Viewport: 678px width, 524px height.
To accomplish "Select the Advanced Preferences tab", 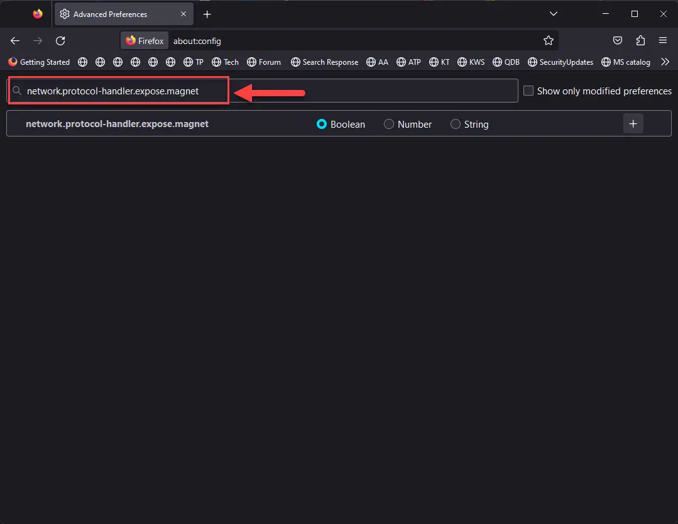I will 124,14.
